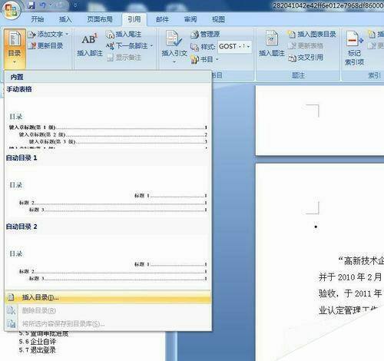The width and height of the screenshot is (384, 361).
Task: Open the 邮件 ribbon tab
Action: point(162,19)
